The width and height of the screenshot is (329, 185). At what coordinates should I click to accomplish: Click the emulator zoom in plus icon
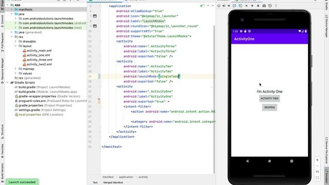point(317,160)
